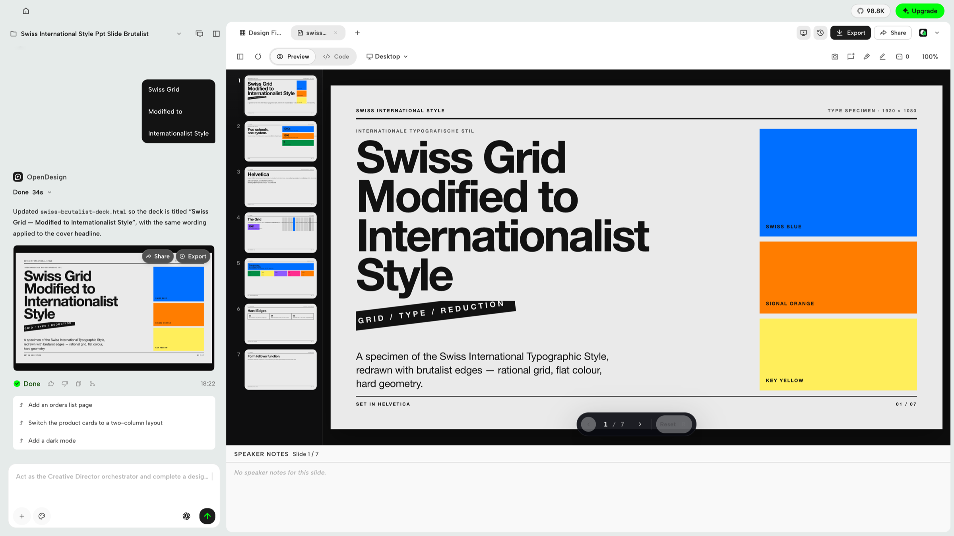The image size is (954, 536).
Task: Click the add comment frame icon
Action: (x=851, y=57)
